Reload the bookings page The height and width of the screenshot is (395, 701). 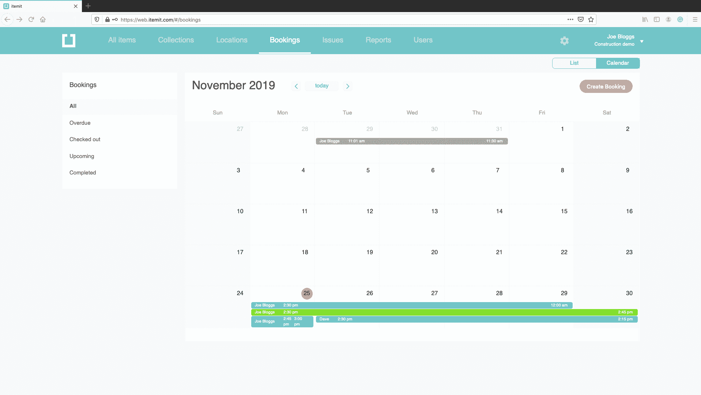point(31,19)
